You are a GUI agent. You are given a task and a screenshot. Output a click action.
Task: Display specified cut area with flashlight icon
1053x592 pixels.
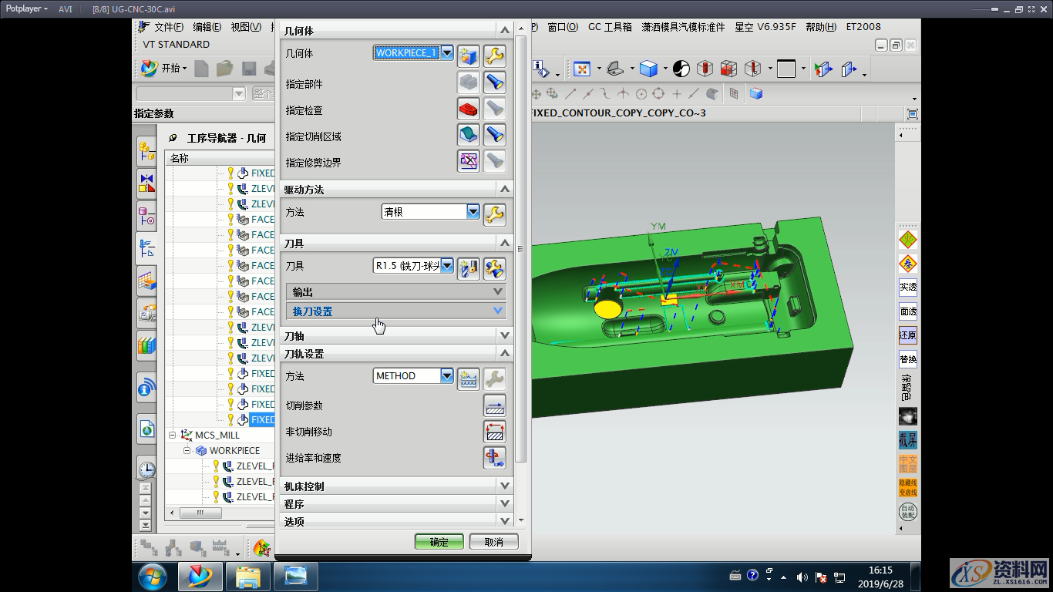pos(494,135)
